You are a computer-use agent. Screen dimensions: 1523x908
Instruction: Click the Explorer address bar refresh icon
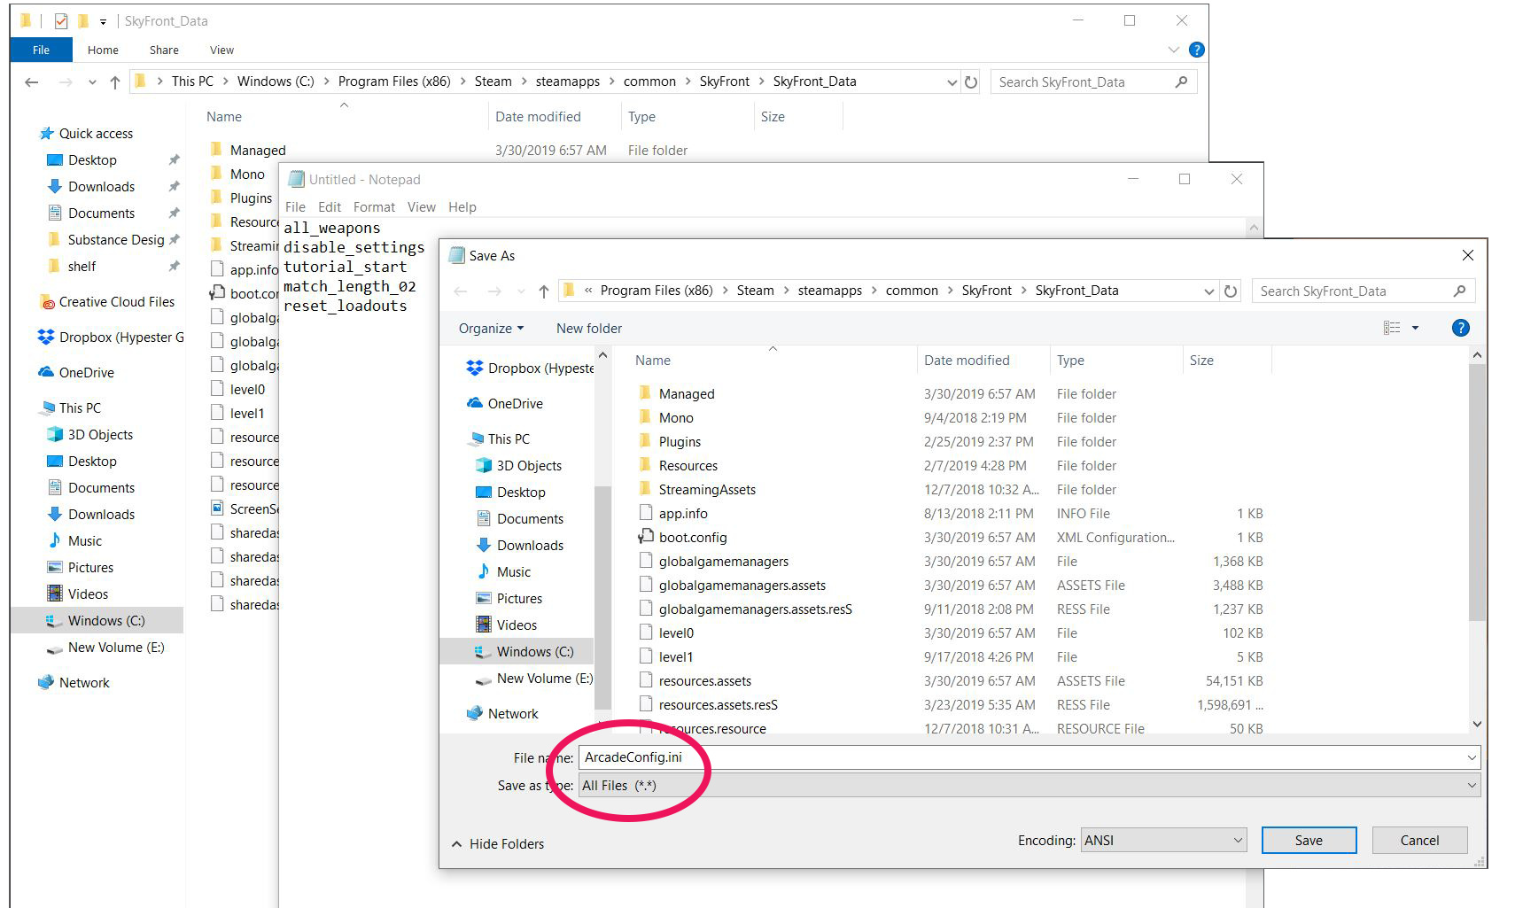coord(971,81)
